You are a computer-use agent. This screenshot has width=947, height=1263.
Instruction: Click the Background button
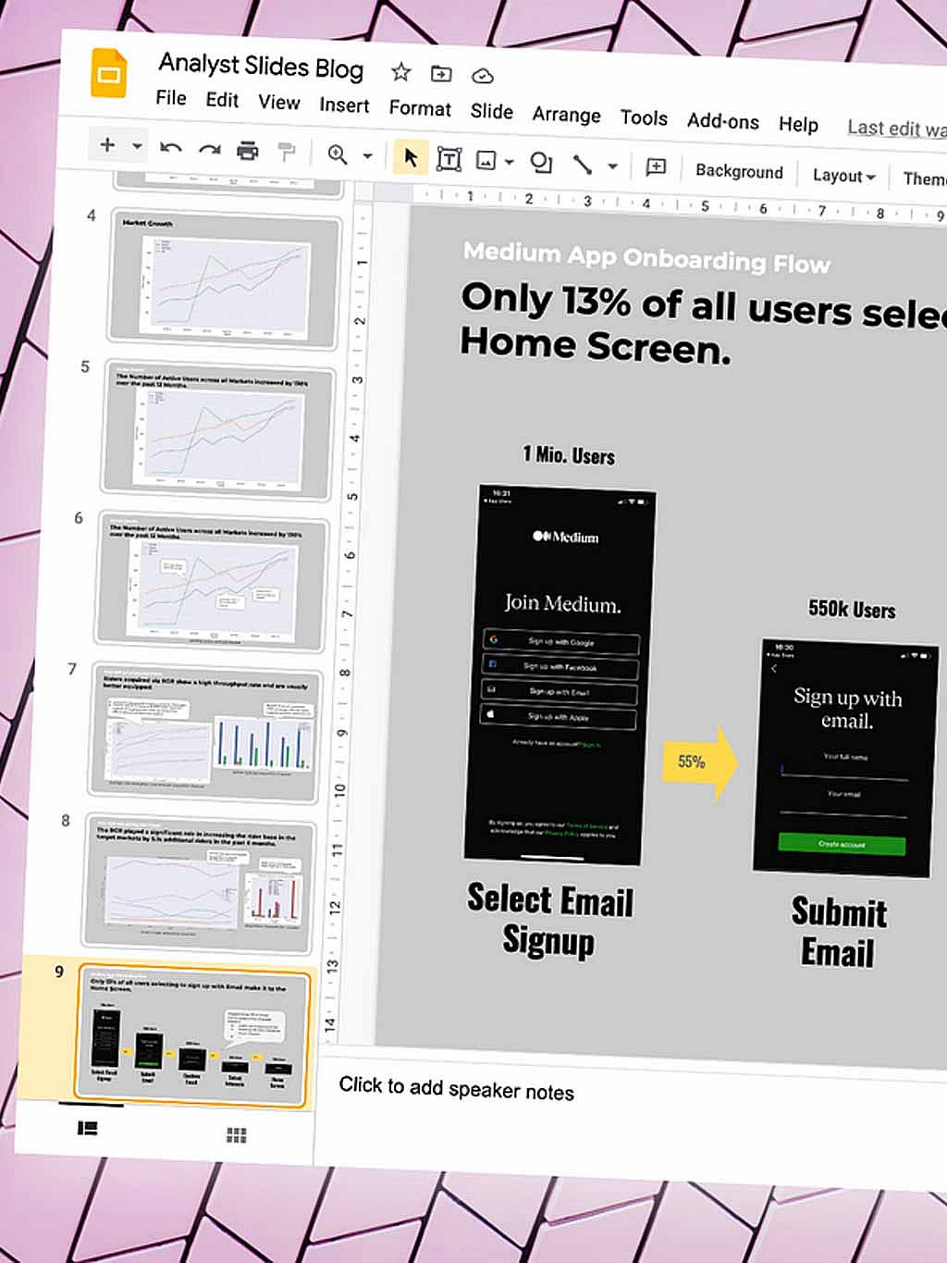tap(739, 171)
